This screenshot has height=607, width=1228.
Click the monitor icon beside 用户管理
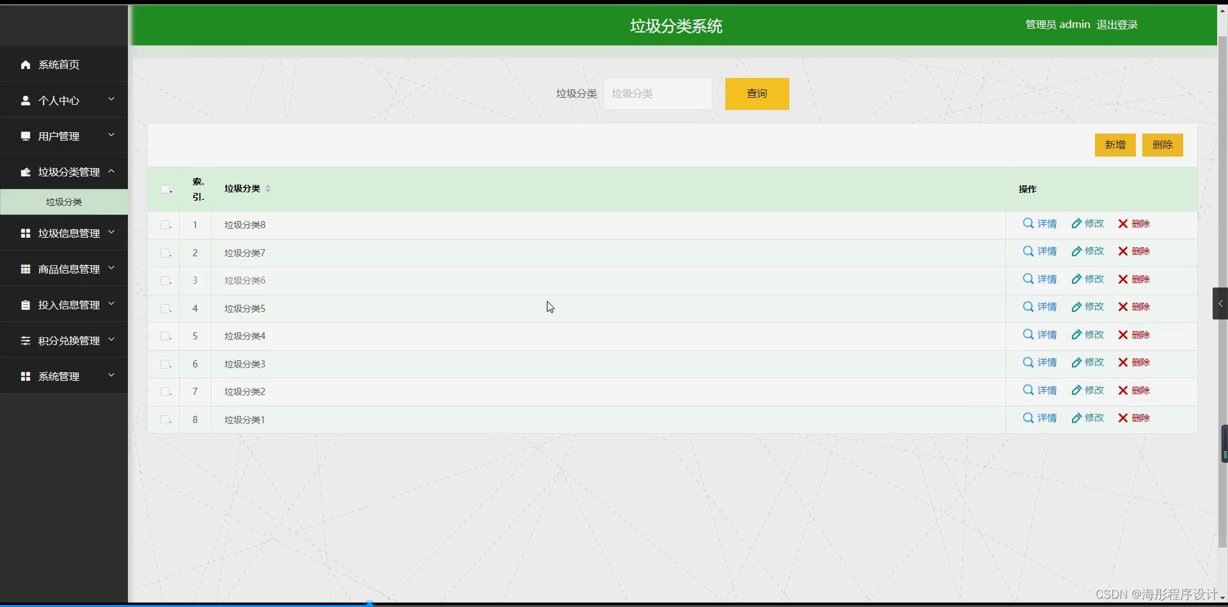click(26, 136)
